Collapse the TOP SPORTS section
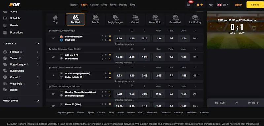 click(38, 44)
